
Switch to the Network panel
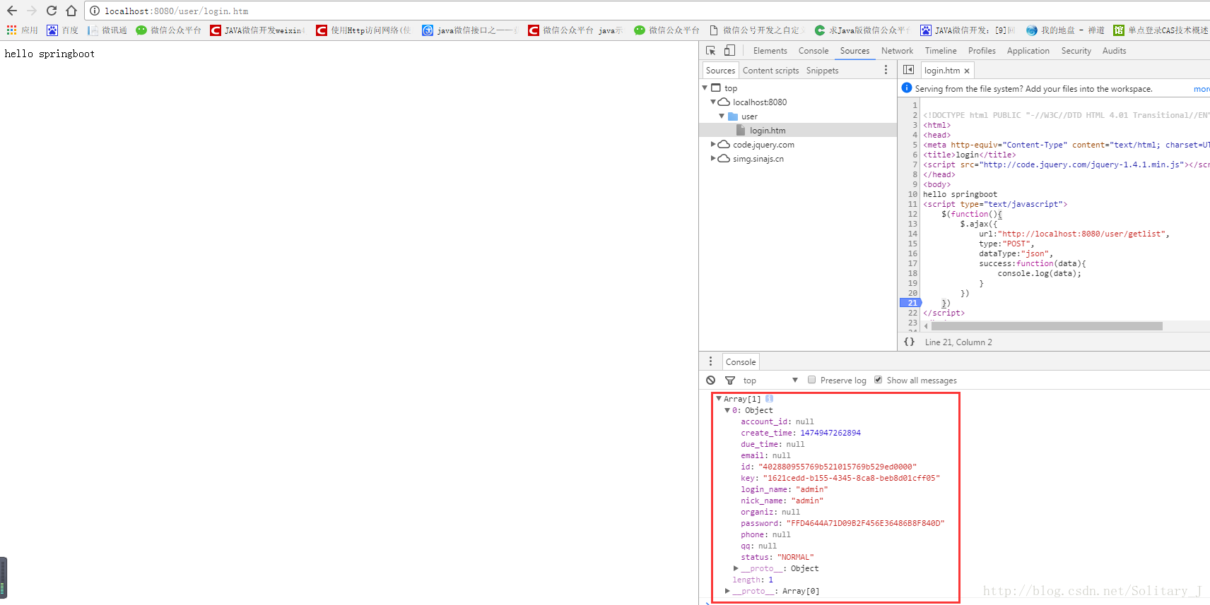click(897, 51)
